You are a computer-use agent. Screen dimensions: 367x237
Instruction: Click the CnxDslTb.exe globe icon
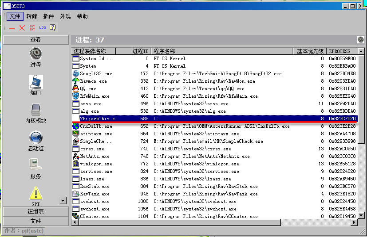(x=76, y=126)
